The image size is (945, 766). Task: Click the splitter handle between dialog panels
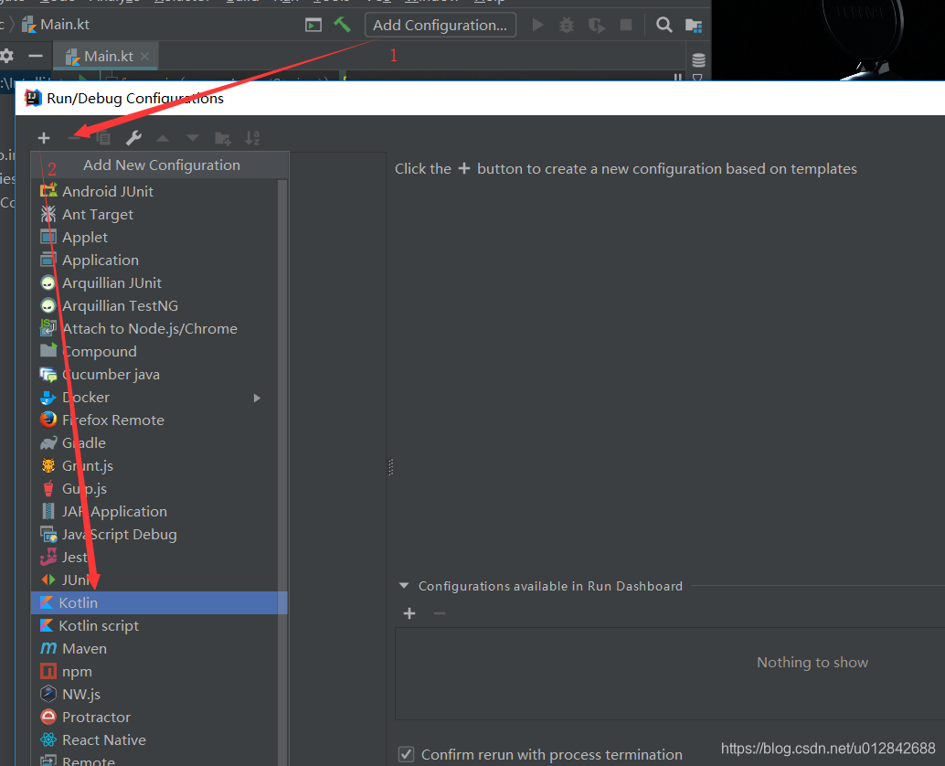point(390,467)
